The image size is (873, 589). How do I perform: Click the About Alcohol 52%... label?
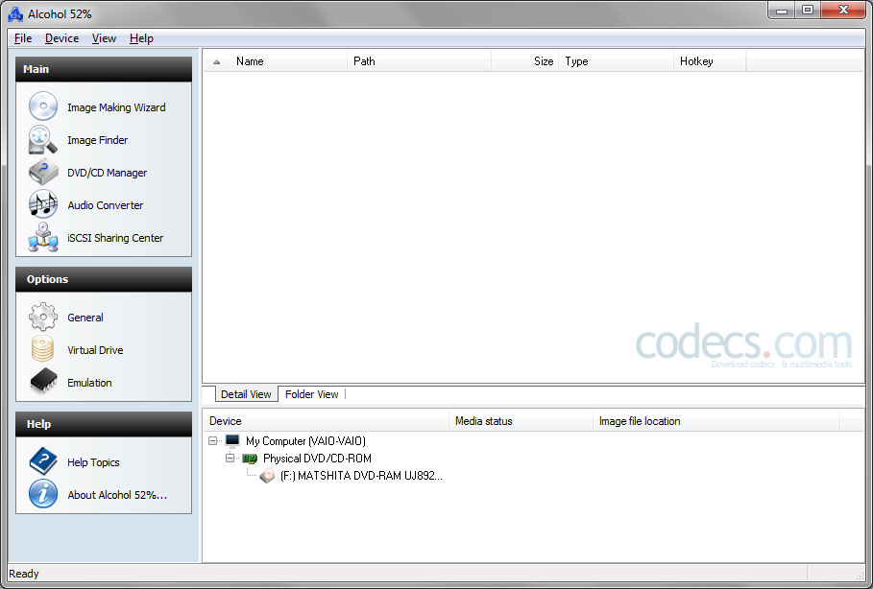click(x=117, y=495)
